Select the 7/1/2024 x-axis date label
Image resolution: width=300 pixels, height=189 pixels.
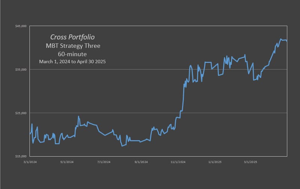[x=104, y=162]
